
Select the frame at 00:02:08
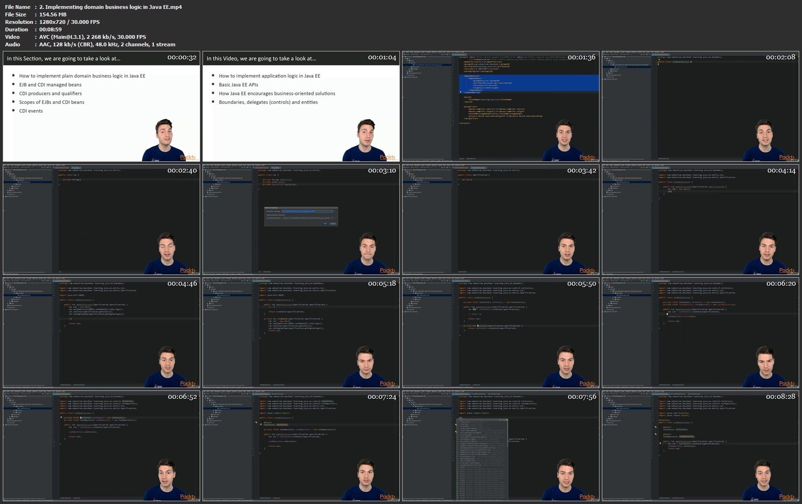pyautogui.click(x=701, y=107)
